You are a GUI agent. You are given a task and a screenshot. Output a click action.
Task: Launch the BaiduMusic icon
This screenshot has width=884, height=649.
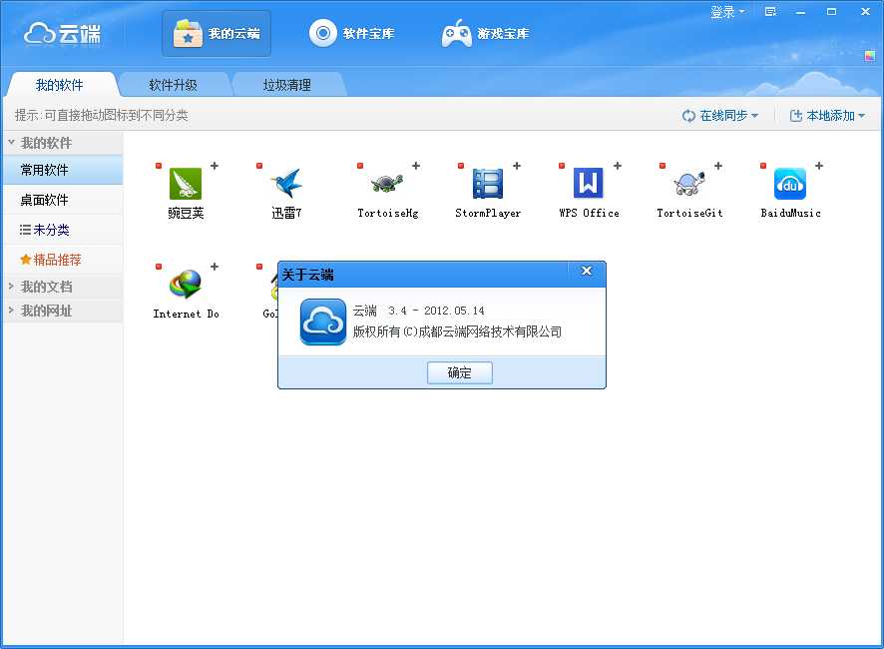tap(790, 184)
